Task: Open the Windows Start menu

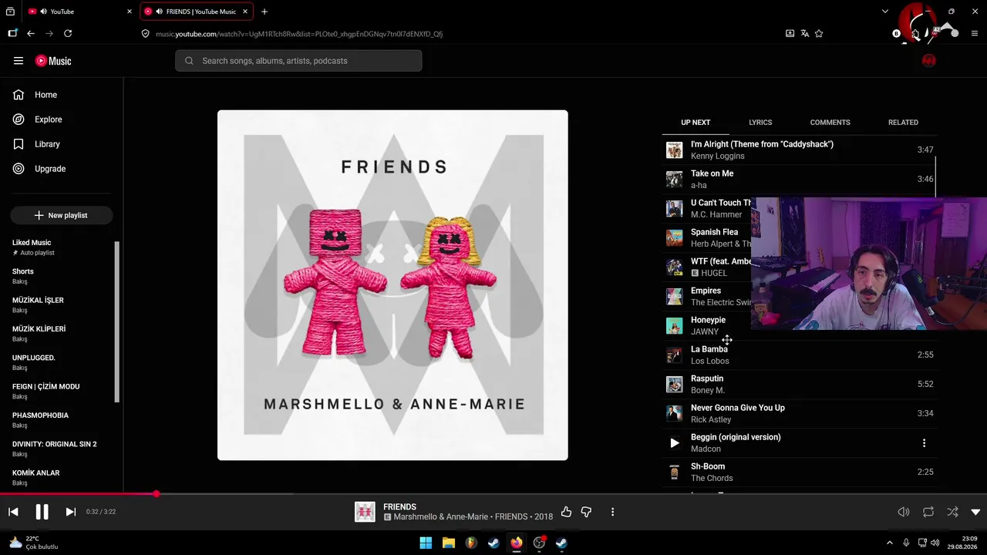Action: 426,543
